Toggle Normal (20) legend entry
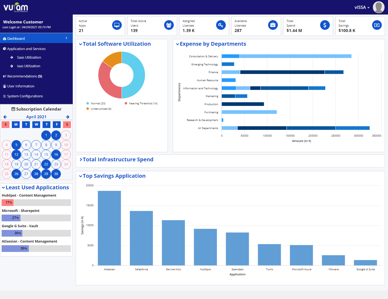 tap(96, 104)
